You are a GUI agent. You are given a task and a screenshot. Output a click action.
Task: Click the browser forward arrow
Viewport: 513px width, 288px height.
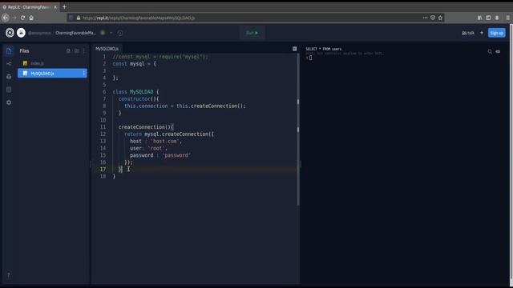click(14, 18)
